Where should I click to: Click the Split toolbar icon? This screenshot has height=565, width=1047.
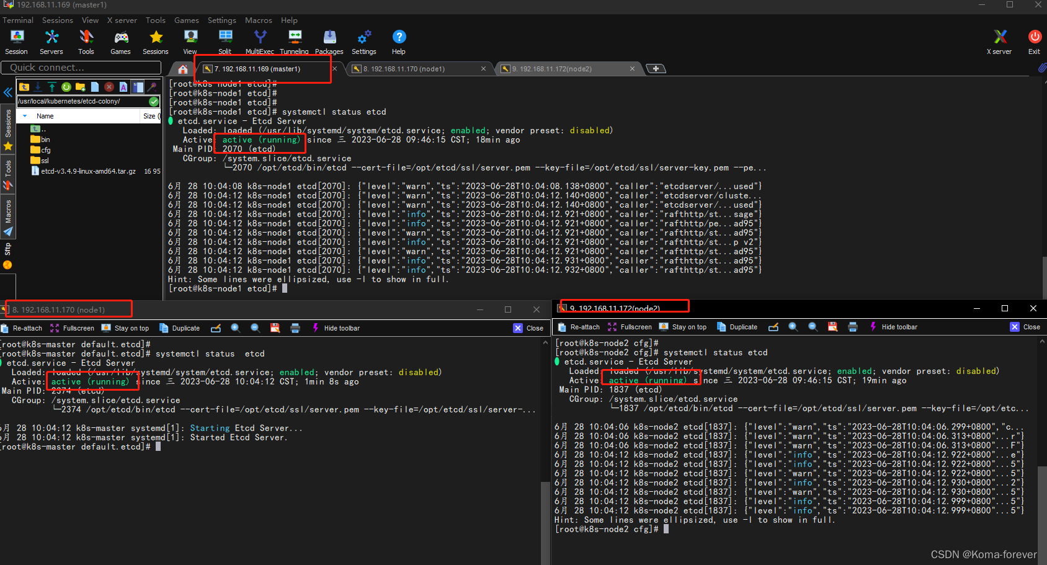tap(225, 42)
